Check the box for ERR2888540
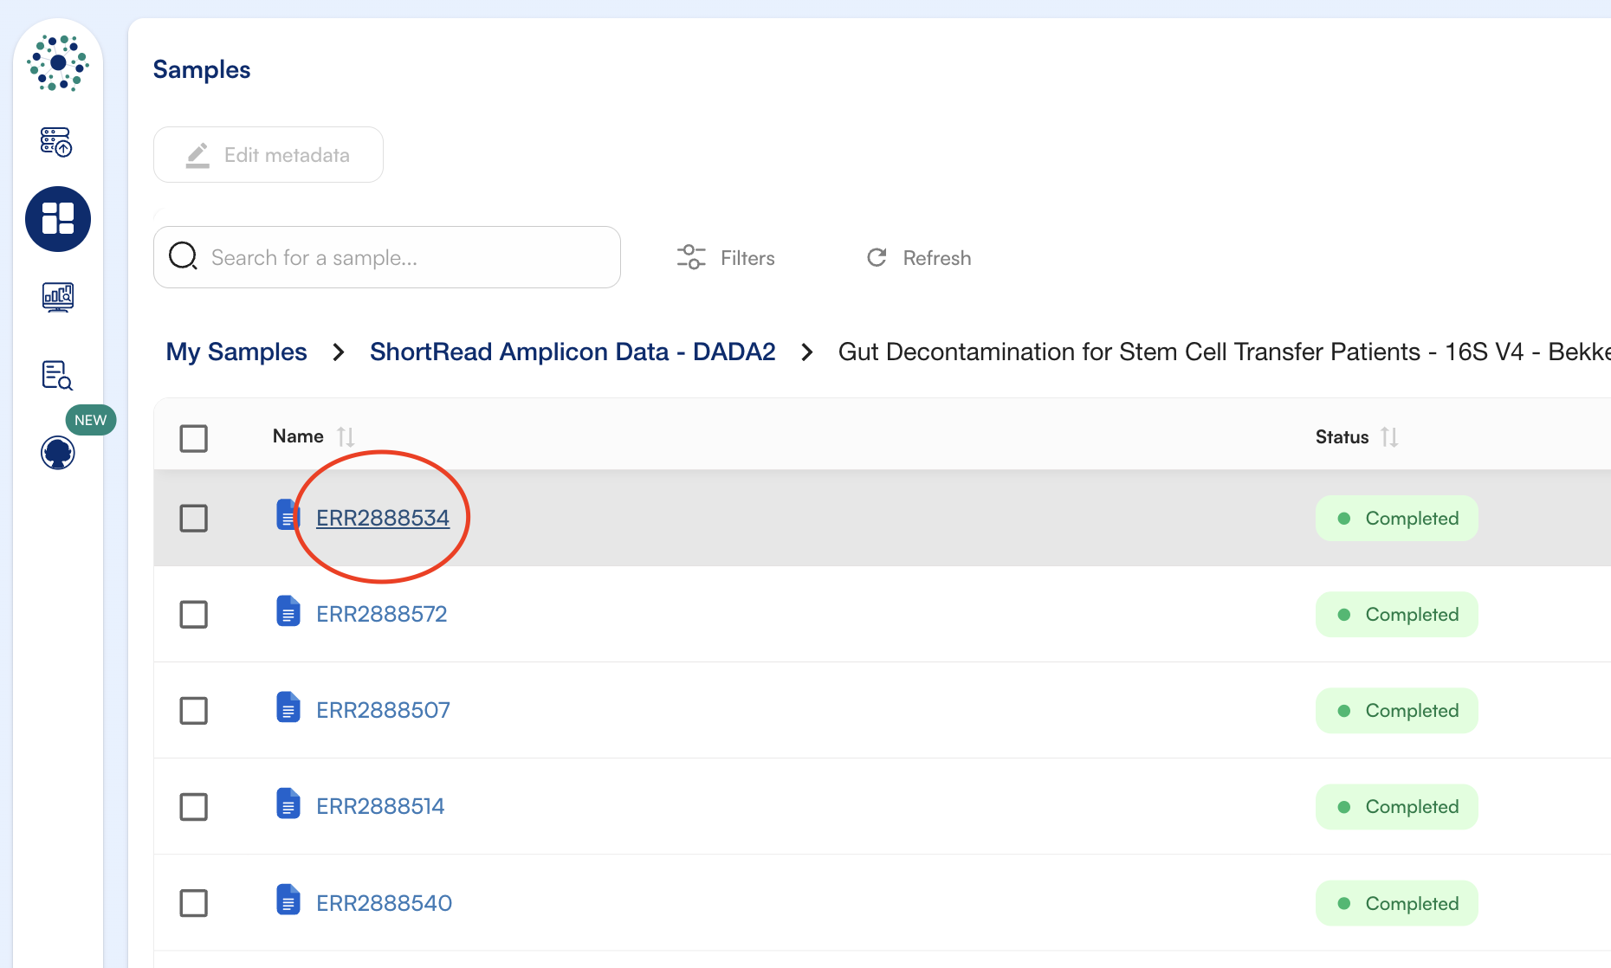This screenshot has width=1611, height=968. [194, 903]
